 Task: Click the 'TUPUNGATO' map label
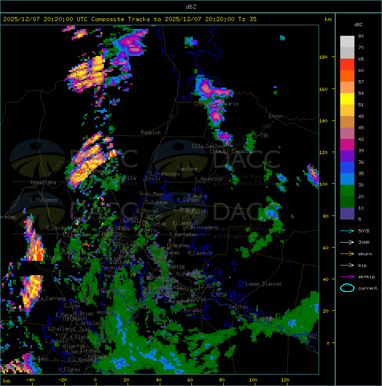click(75, 319)
